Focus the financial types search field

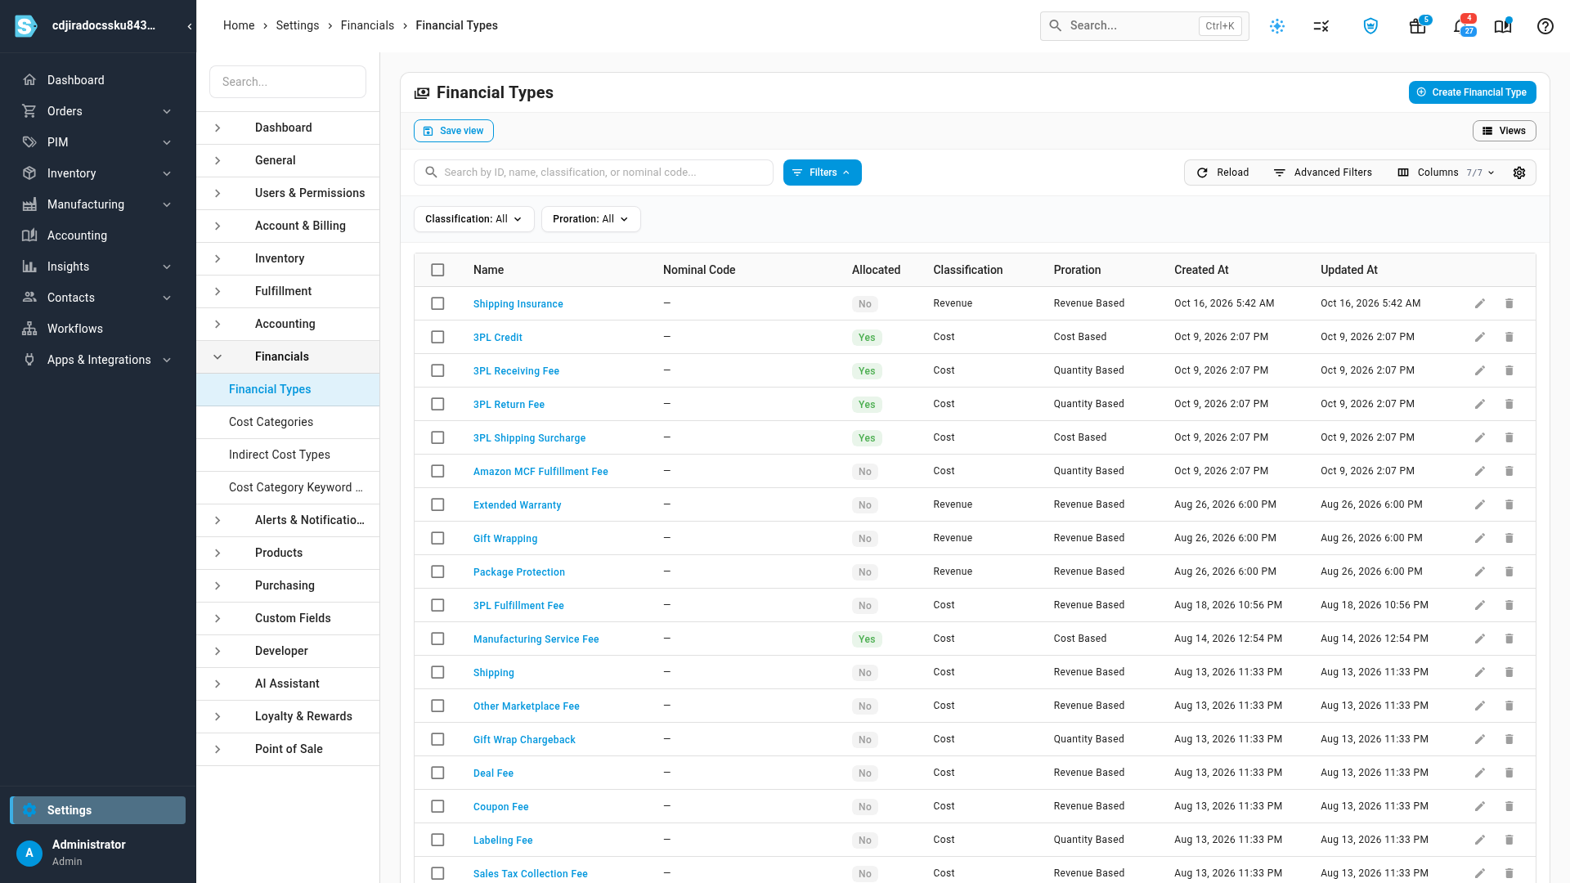point(594,173)
